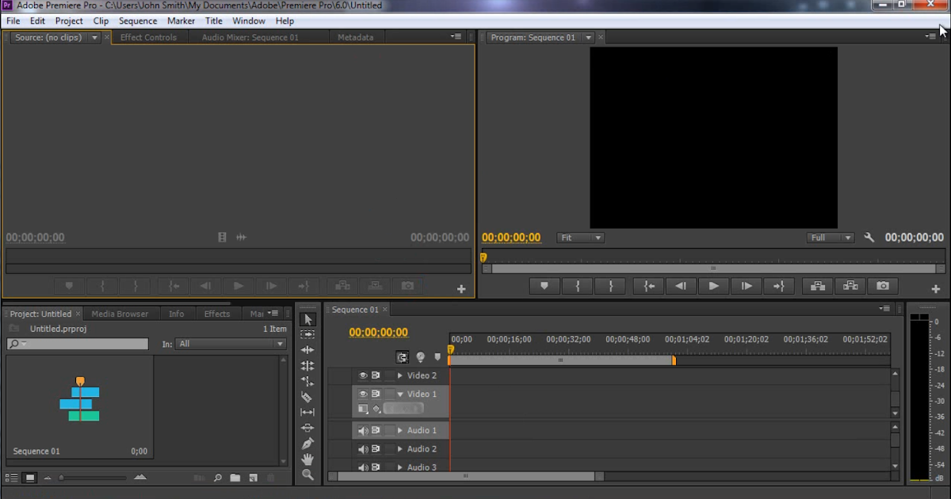Add a marker in the Sequence 01 timeline
951x499 pixels.
coord(437,357)
